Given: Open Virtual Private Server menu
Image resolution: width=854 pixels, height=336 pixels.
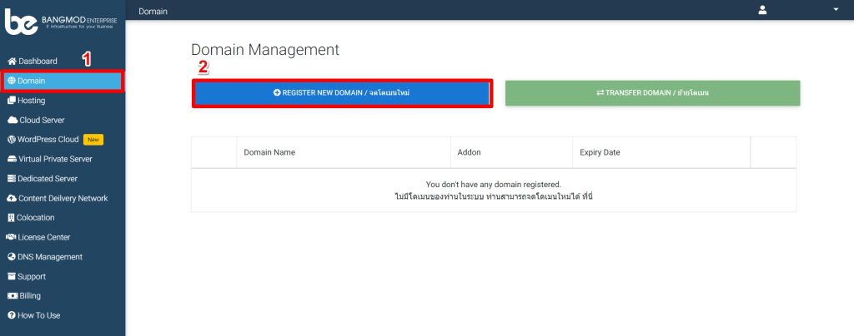Looking at the screenshot, I should point(55,159).
